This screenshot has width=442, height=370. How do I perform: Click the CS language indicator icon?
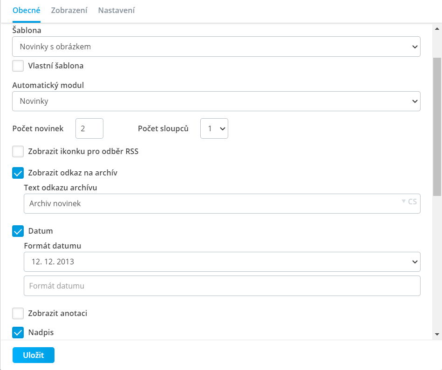click(x=409, y=202)
